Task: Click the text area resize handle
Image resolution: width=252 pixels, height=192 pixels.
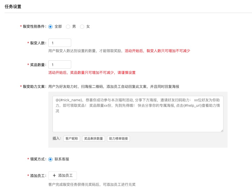Action: coord(222,131)
